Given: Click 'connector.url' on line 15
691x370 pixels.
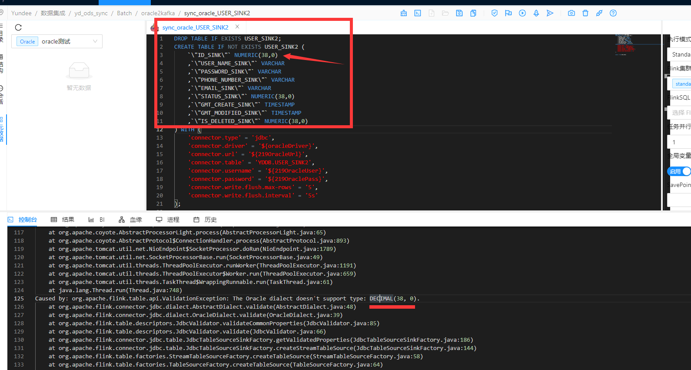Looking at the screenshot, I should (213, 154).
